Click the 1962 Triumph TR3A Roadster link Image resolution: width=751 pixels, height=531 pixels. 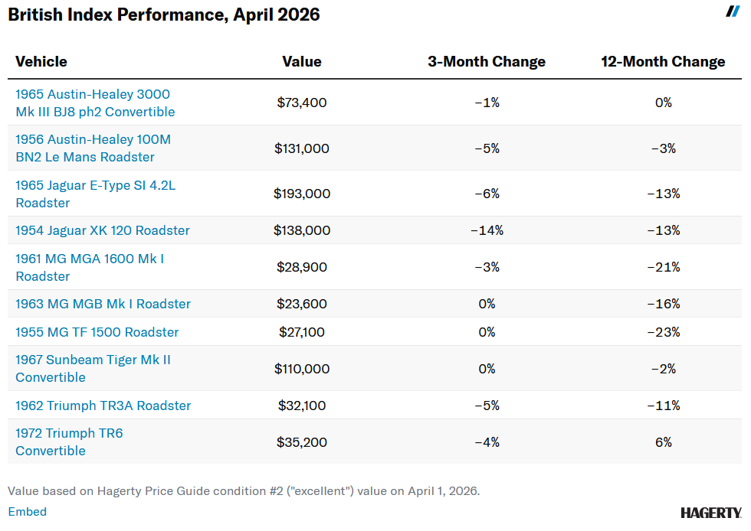[103, 406]
